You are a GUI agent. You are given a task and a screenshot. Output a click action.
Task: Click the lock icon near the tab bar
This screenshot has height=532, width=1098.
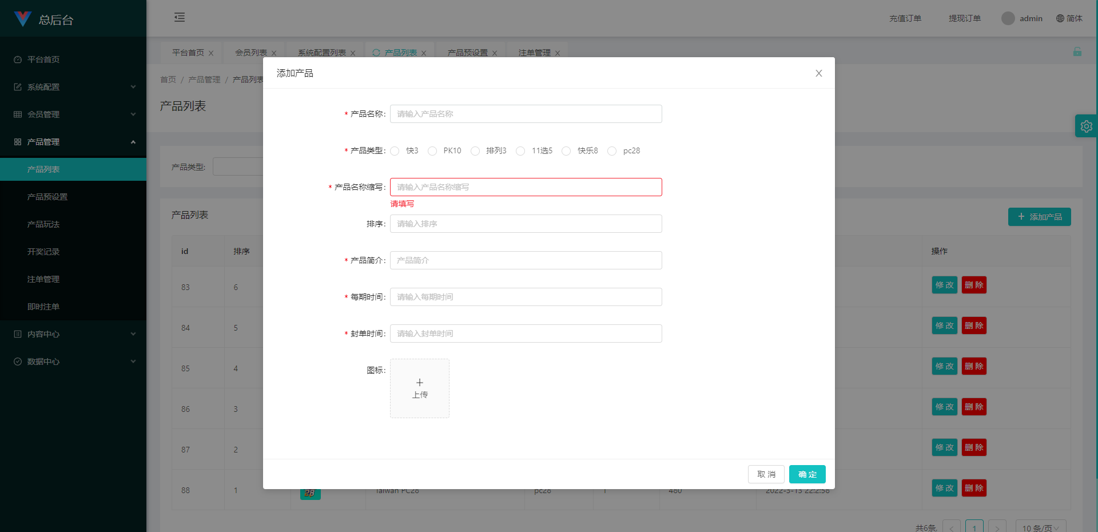pos(1077,51)
